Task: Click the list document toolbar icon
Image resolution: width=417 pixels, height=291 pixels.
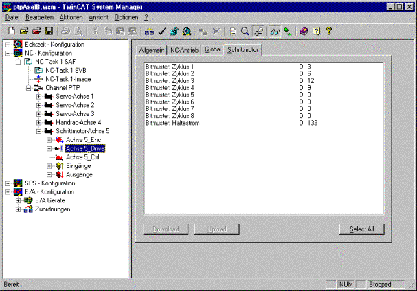Action: coord(233,32)
